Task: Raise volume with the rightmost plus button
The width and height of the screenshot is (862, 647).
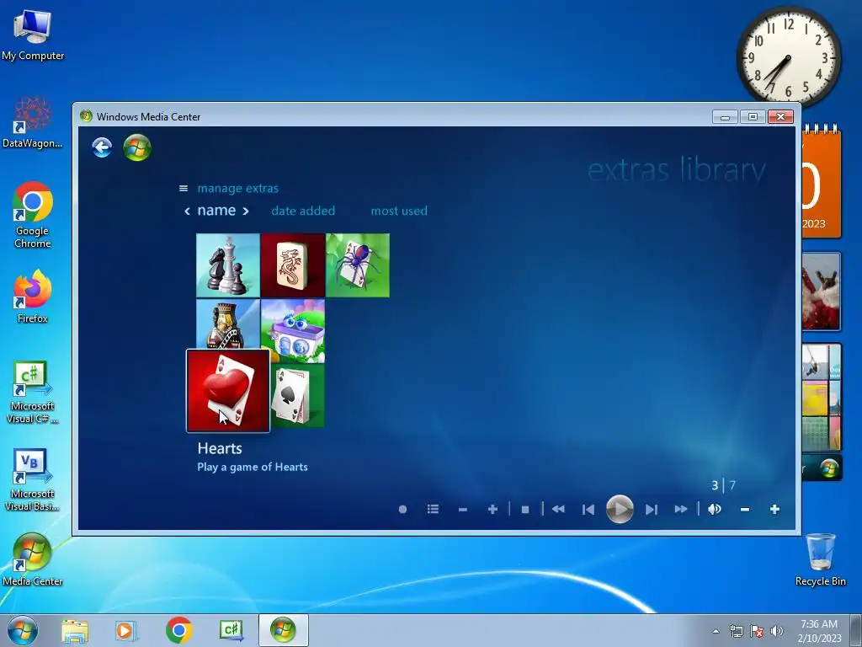Action: [774, 509]
